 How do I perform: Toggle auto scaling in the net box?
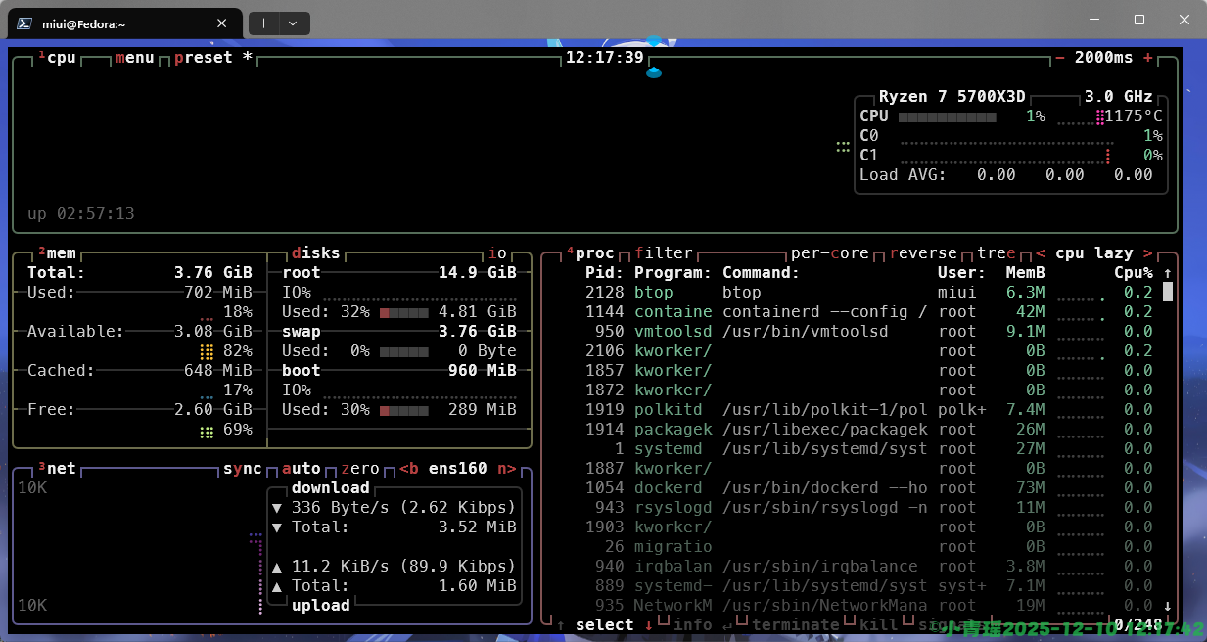pyautogui.click(x=301, y=469)
